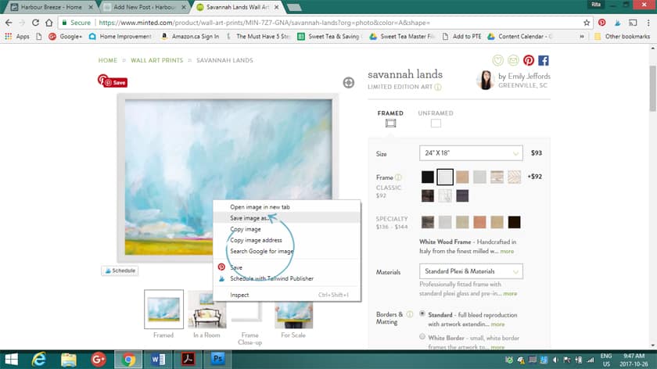Open the Chrome three-dot menu
657x369 pixels.
tap(648, 23)
